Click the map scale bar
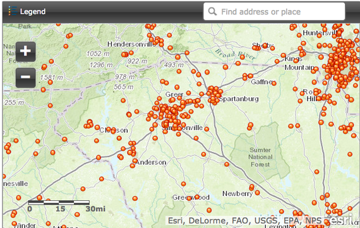This screenshot has height=228, width=360. 59,203
